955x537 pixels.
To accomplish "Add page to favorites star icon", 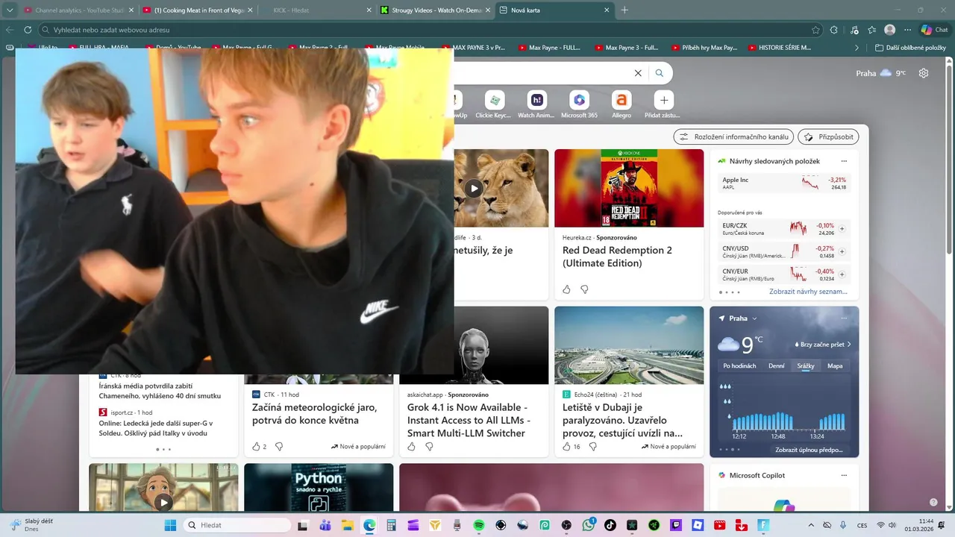I will point(815,30).
